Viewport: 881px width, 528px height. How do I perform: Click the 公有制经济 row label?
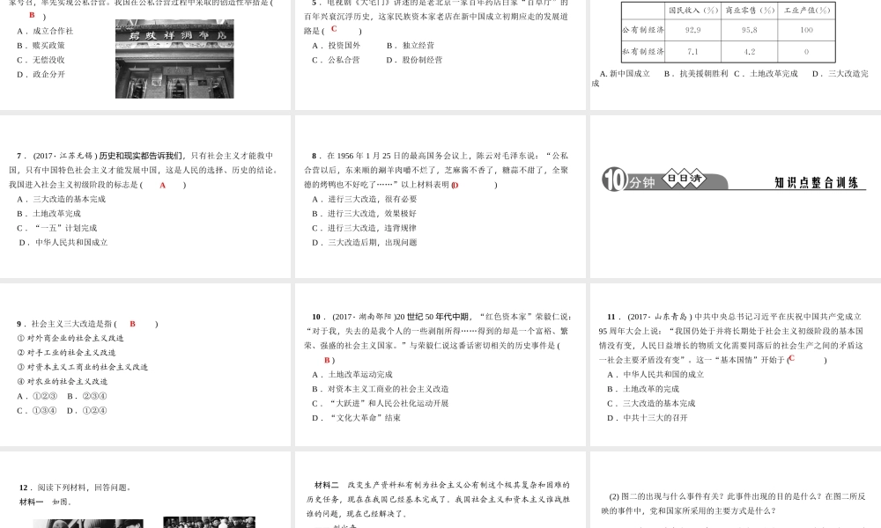click(643, 30)
